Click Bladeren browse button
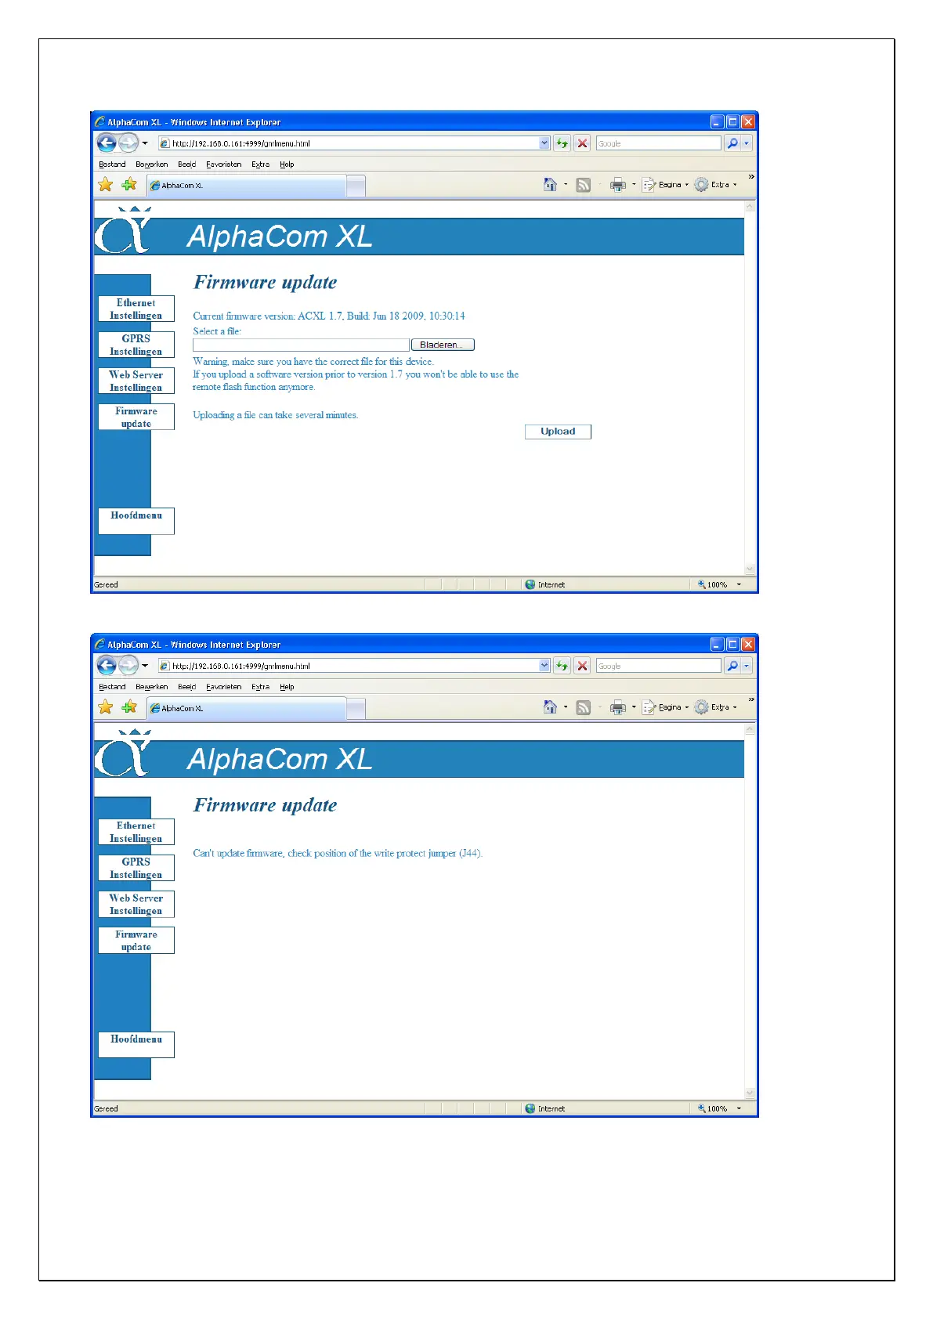The image size is (933, 1319). (x=443, y=345)
